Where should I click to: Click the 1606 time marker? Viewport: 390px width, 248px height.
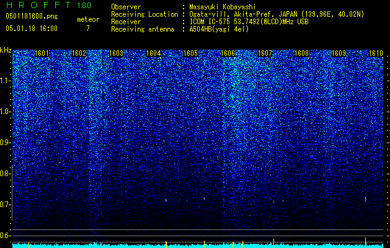click(228, 53)
